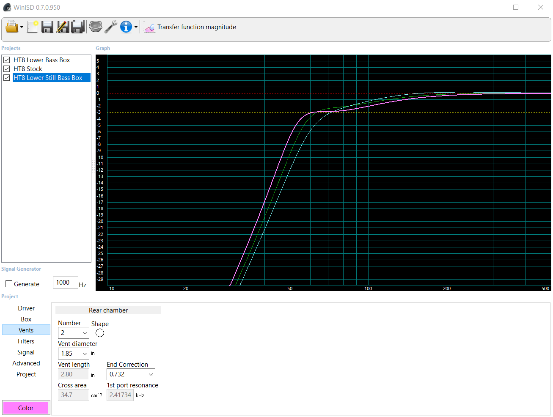
Task: Open the Advanced tab
Action: pyautogui.click(x=26, y=363)
